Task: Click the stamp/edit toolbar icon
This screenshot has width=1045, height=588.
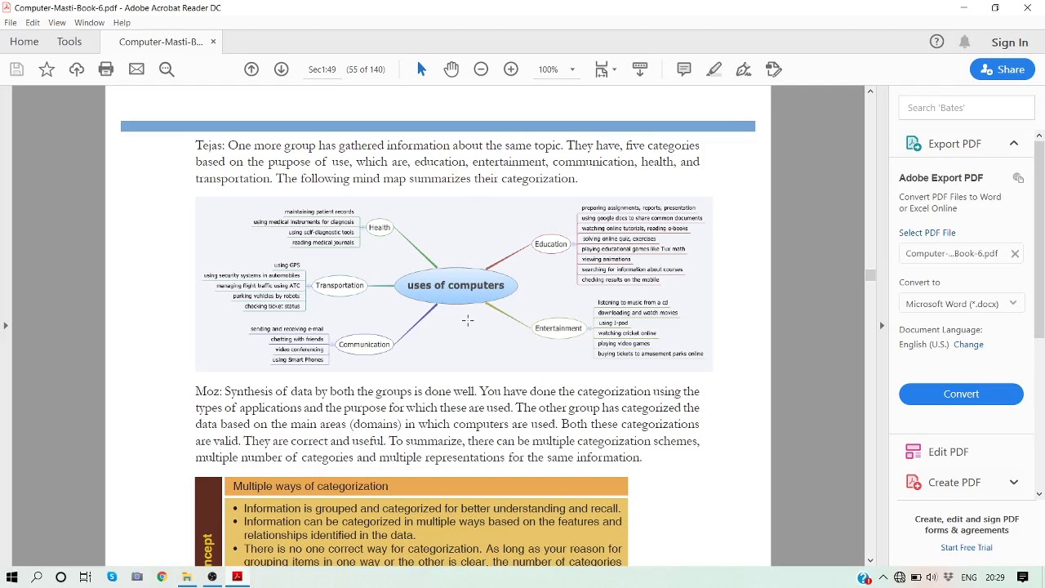Action: [x=774, y=69]
